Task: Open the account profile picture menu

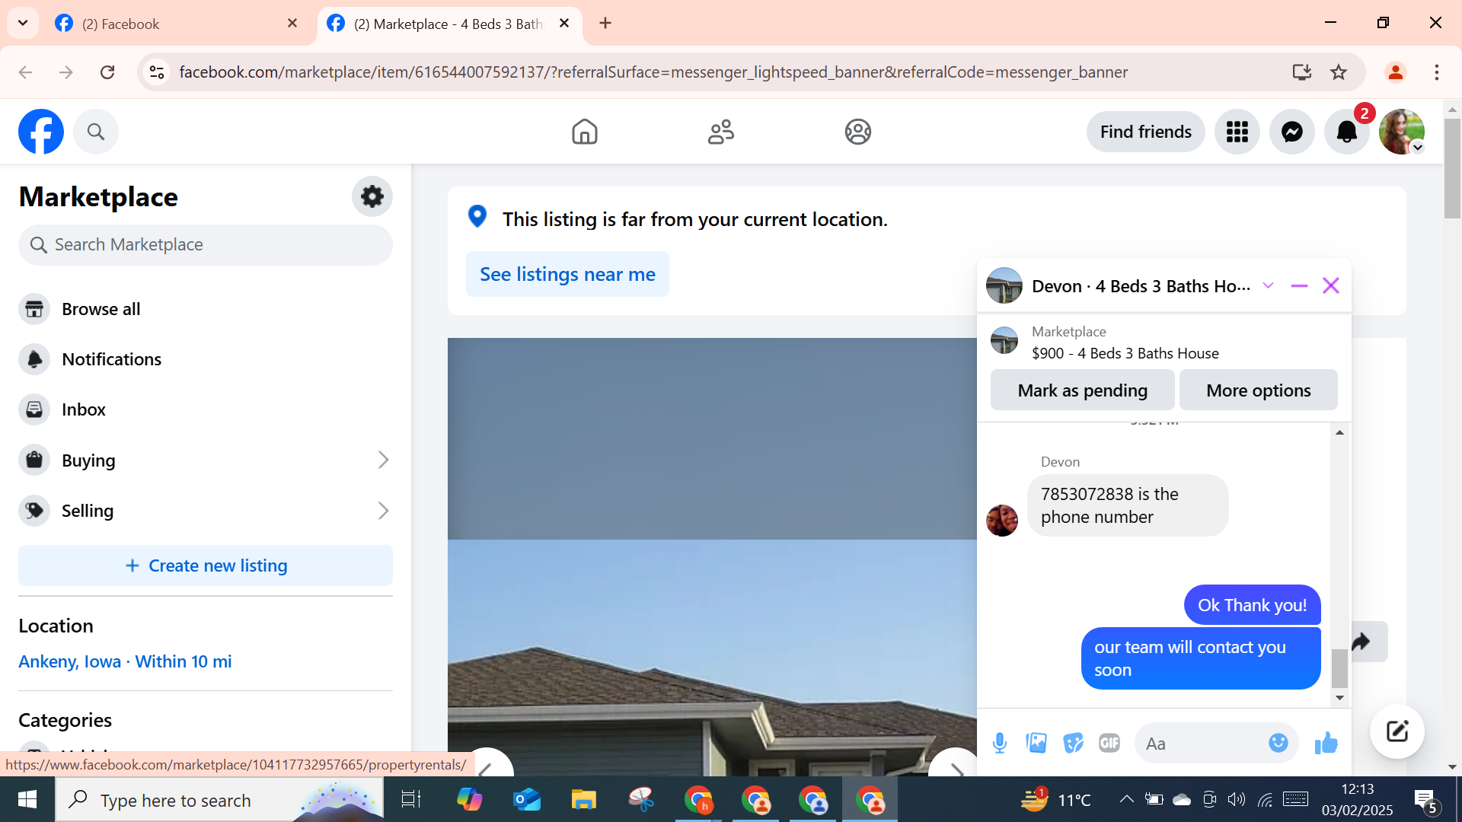Action: coord(1402,132)
